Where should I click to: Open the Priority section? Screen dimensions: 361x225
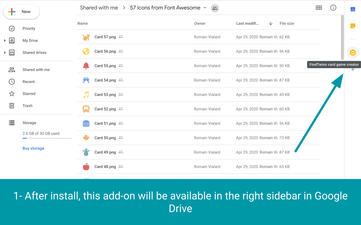point(29,28)
